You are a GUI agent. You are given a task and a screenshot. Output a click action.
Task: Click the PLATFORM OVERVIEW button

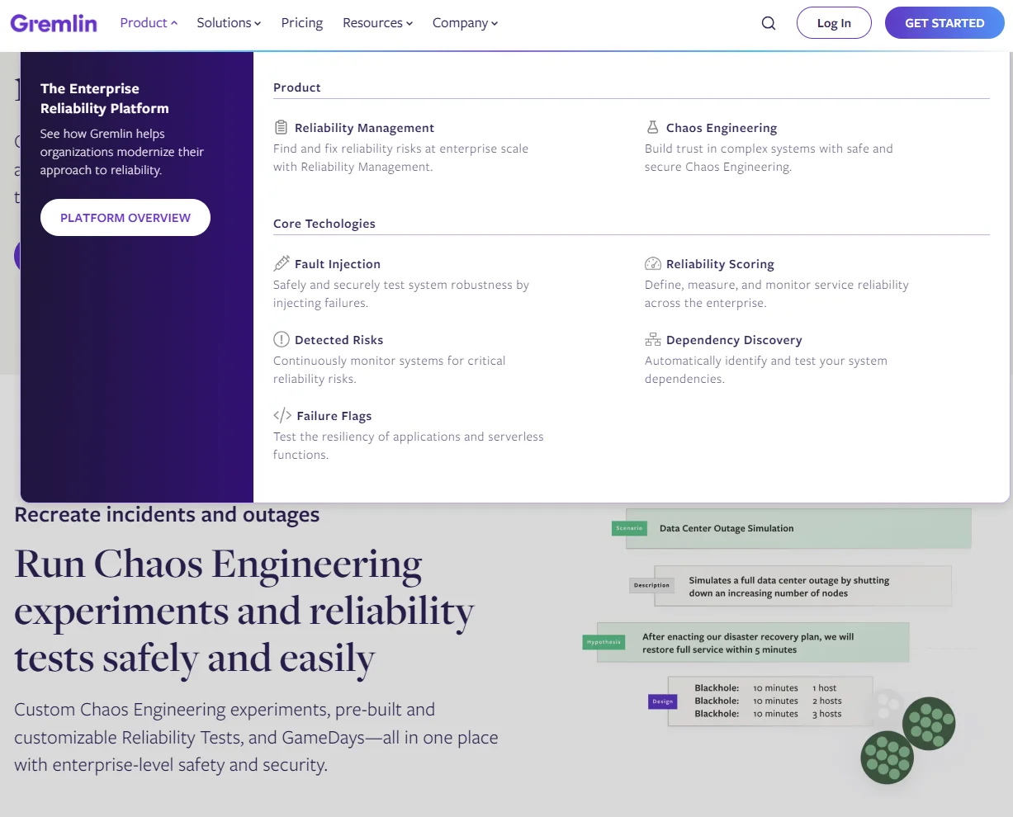tap(125, 217)
